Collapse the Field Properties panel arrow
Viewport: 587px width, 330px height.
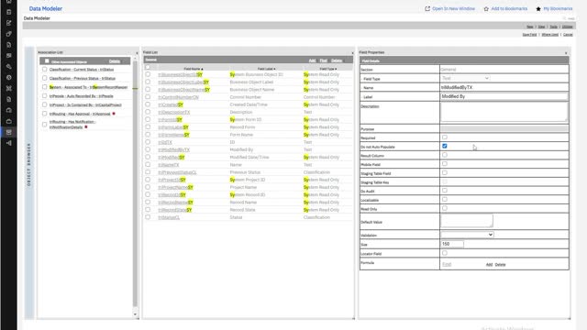[566, 53]
